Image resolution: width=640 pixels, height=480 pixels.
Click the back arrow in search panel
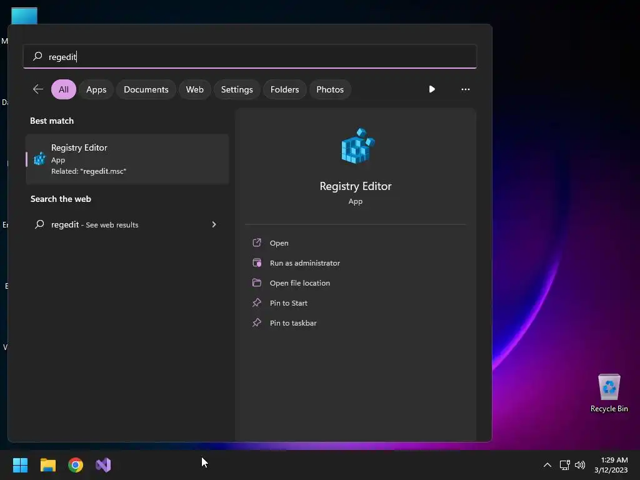[x=38, y=89]
